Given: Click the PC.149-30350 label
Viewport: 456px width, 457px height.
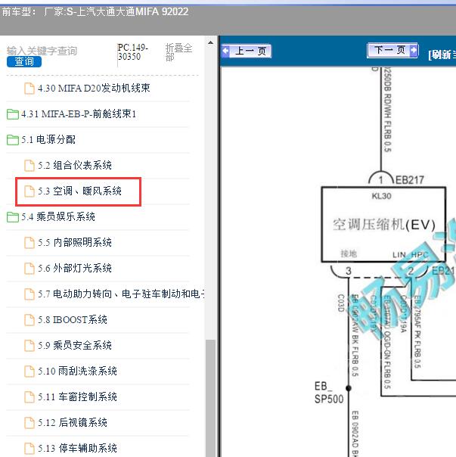Looking at the screenshot, I should (133, 52).
